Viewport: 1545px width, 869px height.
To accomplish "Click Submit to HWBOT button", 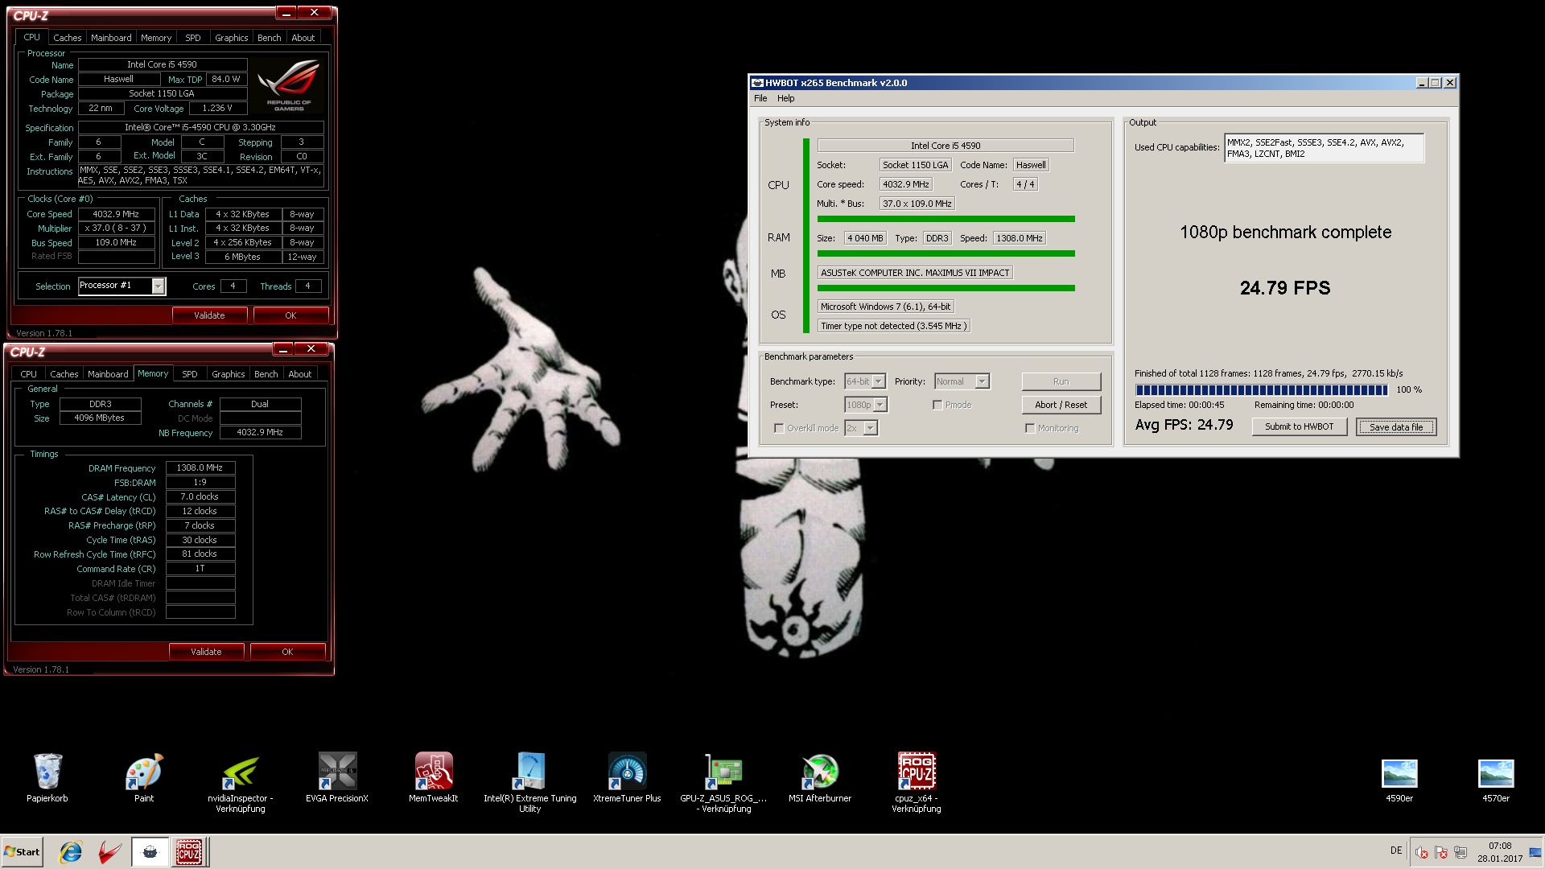I will [x=1300, y=426].
